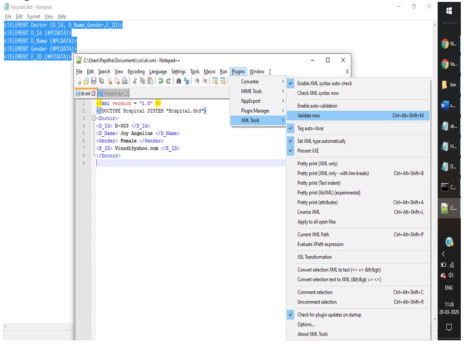This screenshot has width=466, height=345.
Task: Click the Cut scissors icon
Action: point(135,81)
